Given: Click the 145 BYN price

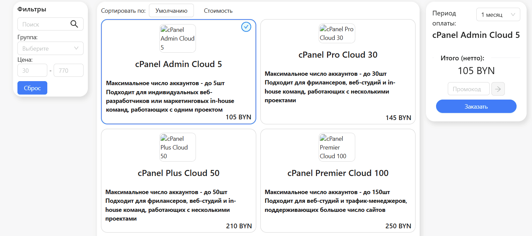Looking at the screenshot, I should point(398,118).
